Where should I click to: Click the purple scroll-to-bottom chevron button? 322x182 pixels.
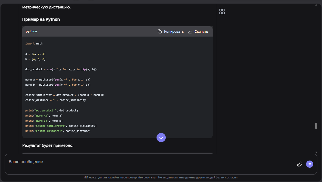pyautogui.click(x=161, y=138)
